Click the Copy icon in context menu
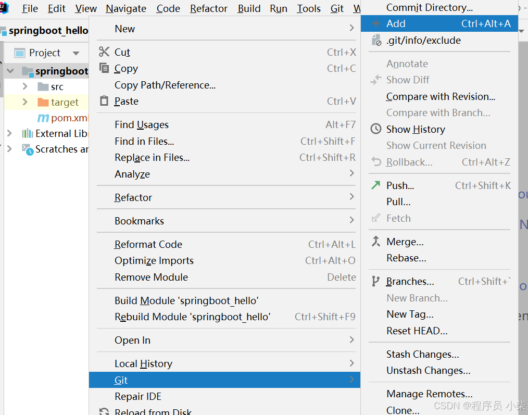Screen dimensions: 528x415 click(104, 68)
